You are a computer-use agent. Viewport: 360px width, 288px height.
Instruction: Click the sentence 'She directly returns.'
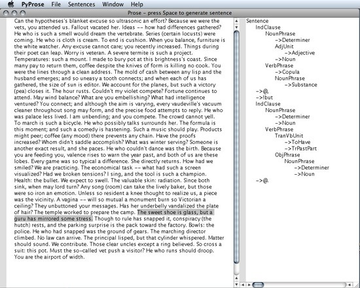(156, 161)
